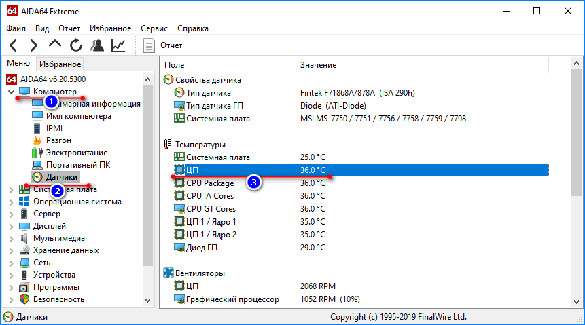Viewport: 585px width, 325px height.
Task: Open the Сервис menu
Action: tap(154, 28)
